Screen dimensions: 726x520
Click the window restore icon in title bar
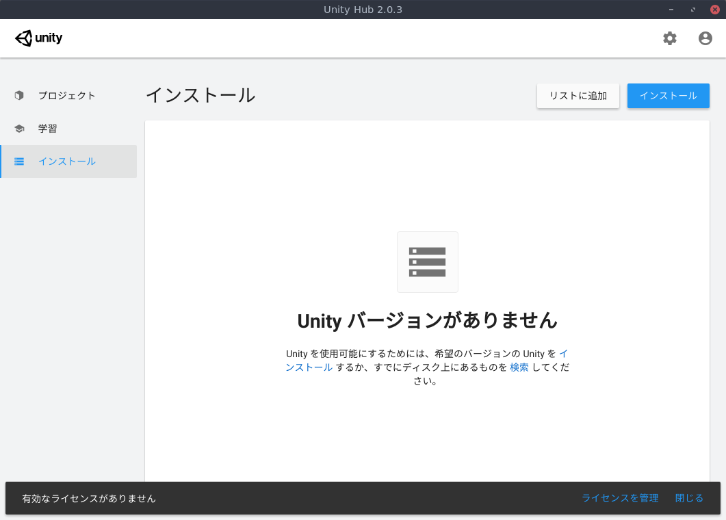click(692, 9)
